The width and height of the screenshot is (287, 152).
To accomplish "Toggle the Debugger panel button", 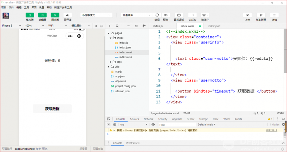I will click(55, 15).
